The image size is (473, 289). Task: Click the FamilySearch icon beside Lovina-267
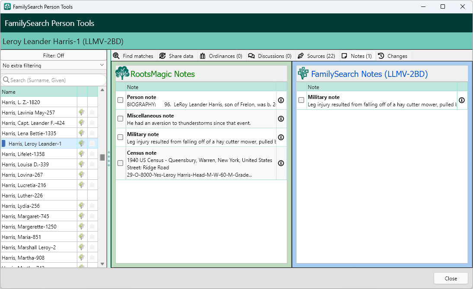pyautogui.click(x=82, y=175)
